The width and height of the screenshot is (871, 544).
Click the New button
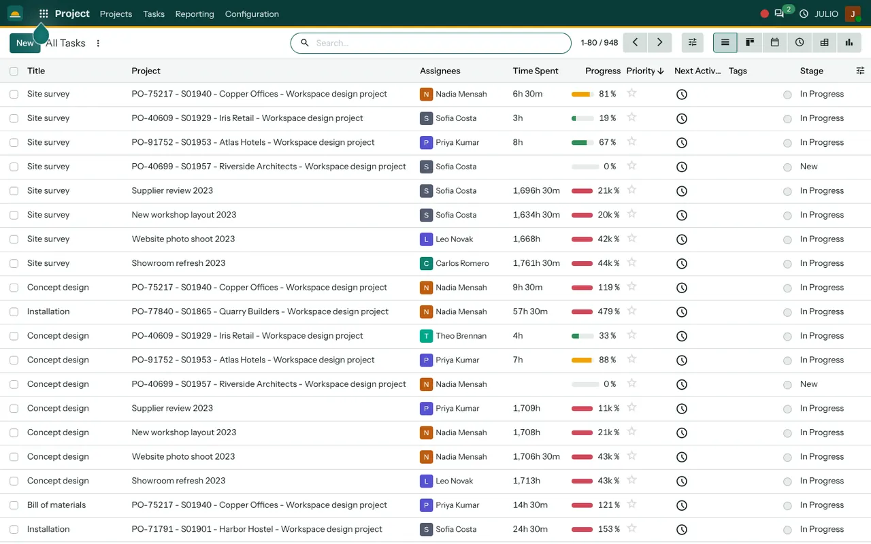pos(25,43)
